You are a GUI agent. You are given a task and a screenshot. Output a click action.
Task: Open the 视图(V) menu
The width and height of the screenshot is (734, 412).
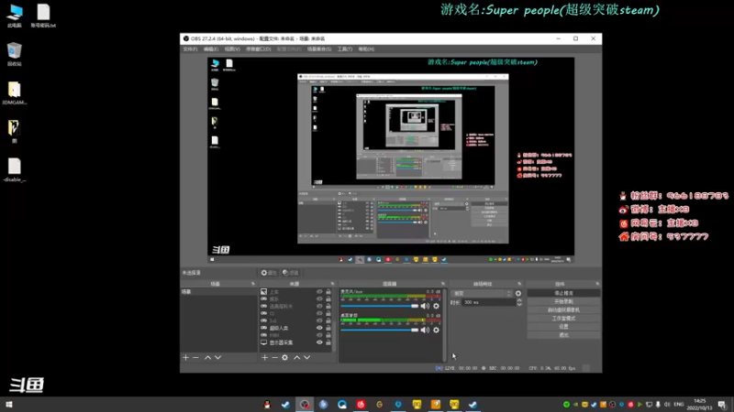point(232,49)
